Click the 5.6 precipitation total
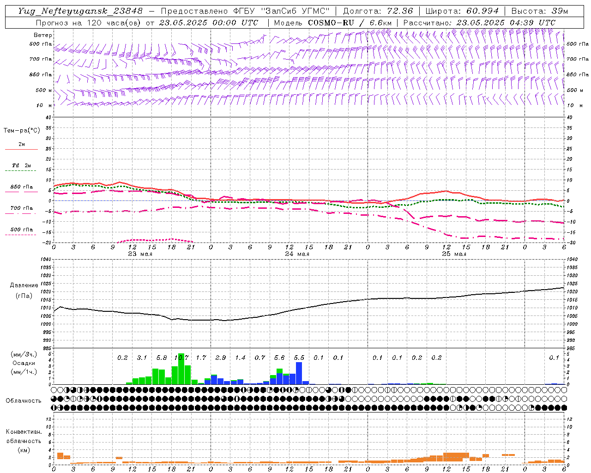The height and width of the screenshot is (473, 591). coord(279,358)
